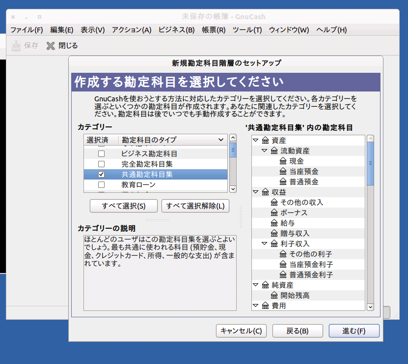Open the 帳票(R) menu

click(x=214, y=30)
